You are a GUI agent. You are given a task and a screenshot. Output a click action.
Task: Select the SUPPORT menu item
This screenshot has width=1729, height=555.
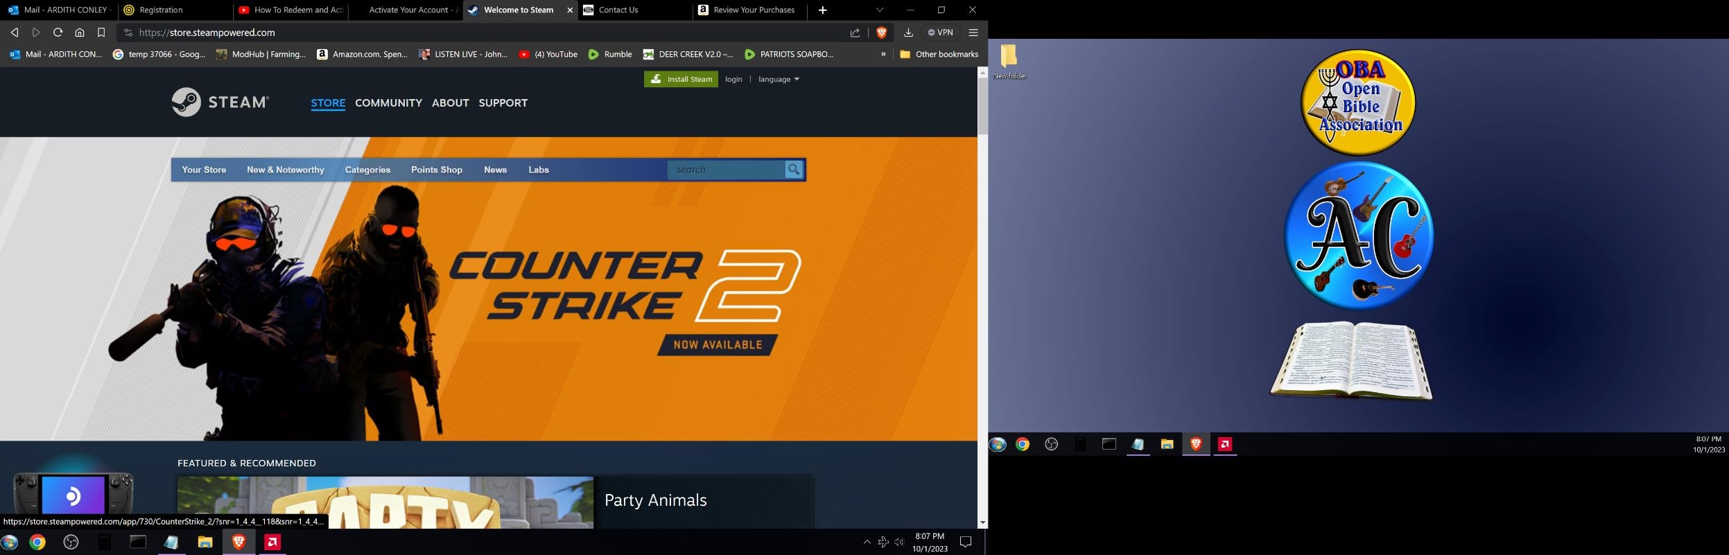(503, 103)
